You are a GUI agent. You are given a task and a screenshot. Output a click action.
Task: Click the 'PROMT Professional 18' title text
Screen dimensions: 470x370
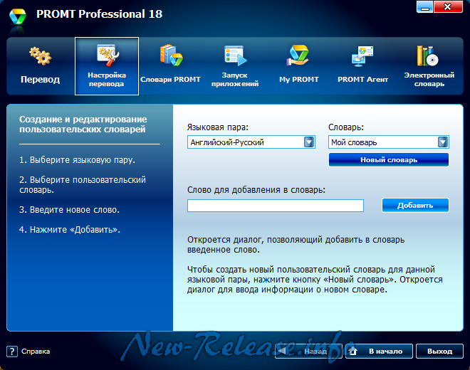(99, 14)
